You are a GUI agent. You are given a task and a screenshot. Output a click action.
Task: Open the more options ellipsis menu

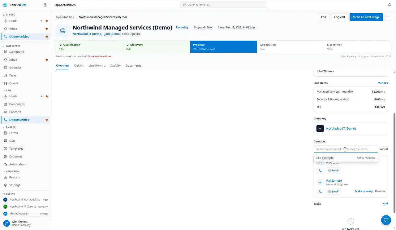tap(388, 17)
